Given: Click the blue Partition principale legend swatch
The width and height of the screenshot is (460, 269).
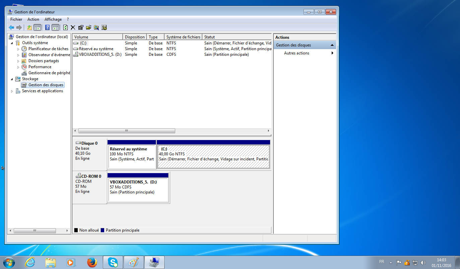Looking at the screenshot, I should coord(103,230).
